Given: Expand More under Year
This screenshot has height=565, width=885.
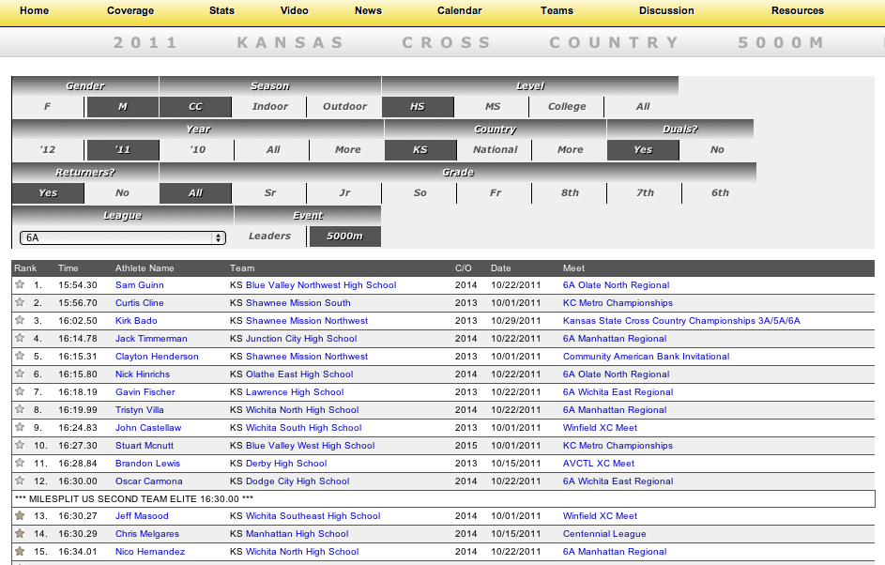Looking at the screenshot, I should click(x=347, y=150).
